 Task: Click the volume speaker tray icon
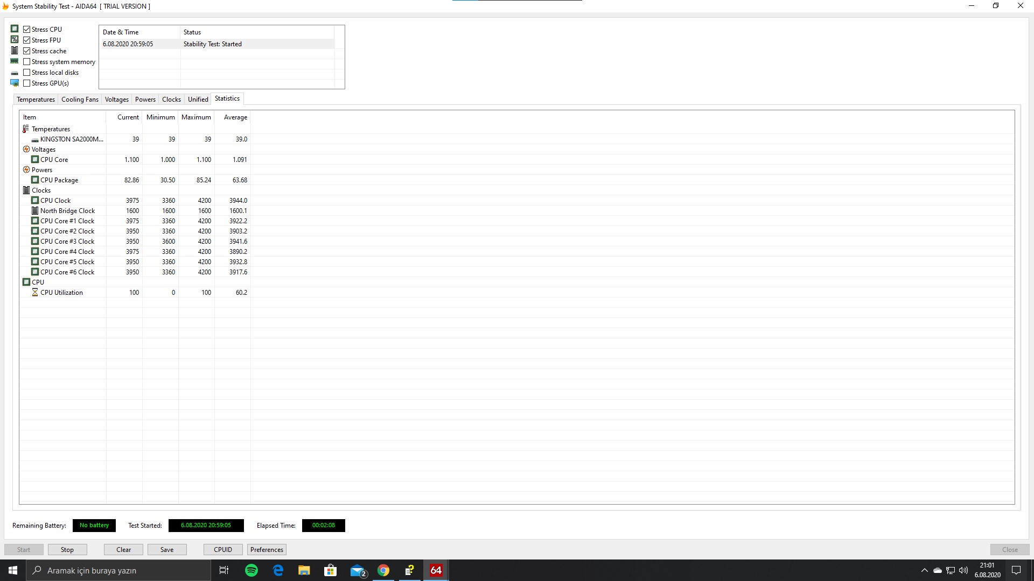point(963,570)
